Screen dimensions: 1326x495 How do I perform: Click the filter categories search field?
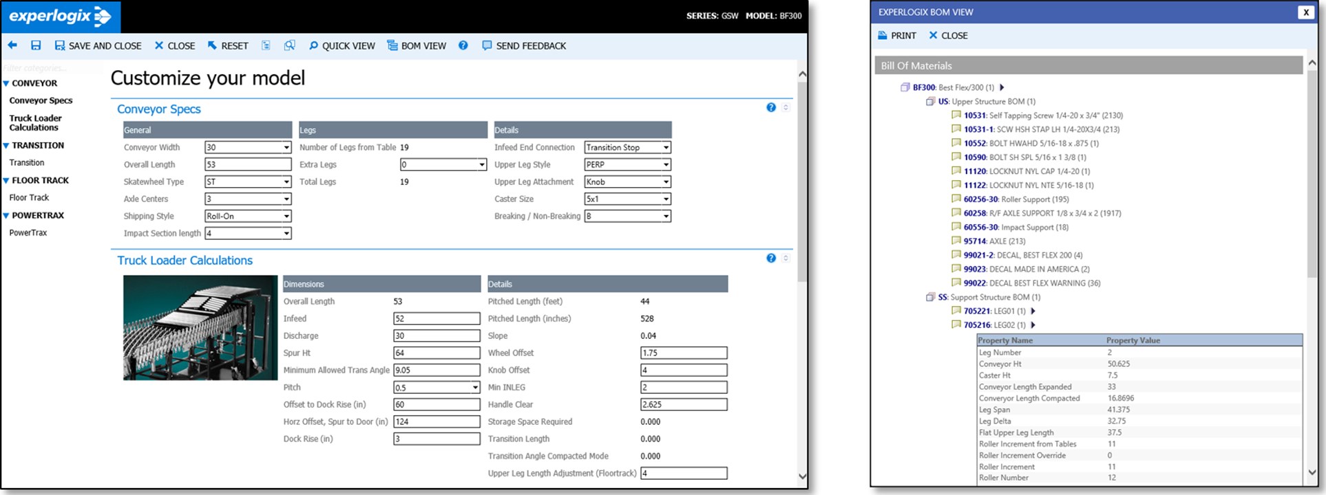click(x=51, y=68)
